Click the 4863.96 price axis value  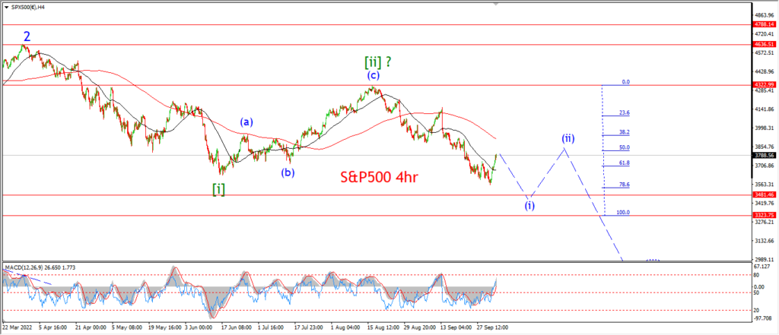click(765, 15)
